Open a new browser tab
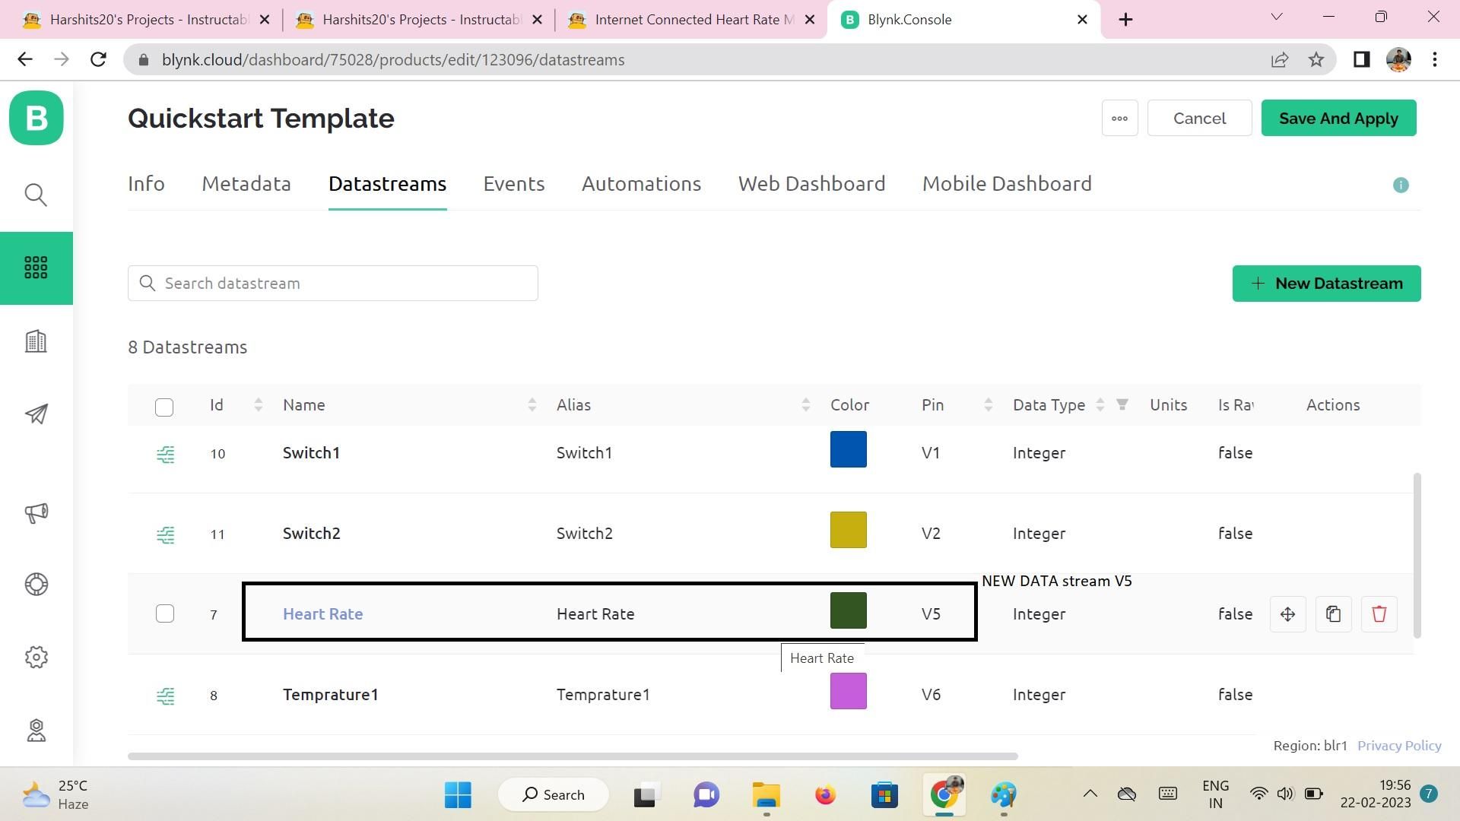 tap(1125, 20)
